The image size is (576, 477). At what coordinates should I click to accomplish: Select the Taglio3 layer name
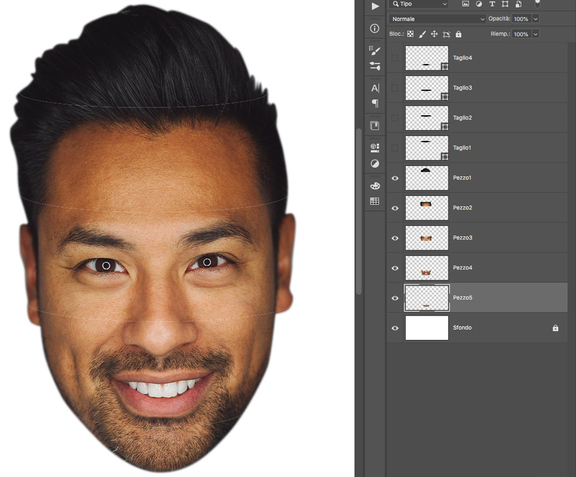point(462,88)
